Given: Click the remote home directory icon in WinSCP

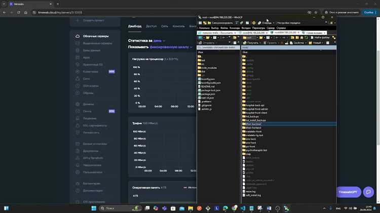Looking at the screenshot, I should [302, 37].
